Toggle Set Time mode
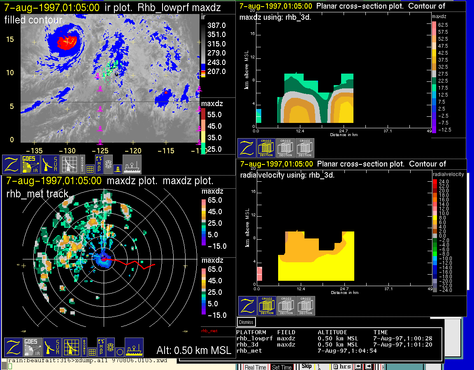The height and width of the screenshot is (370, 474). [282, 367]
